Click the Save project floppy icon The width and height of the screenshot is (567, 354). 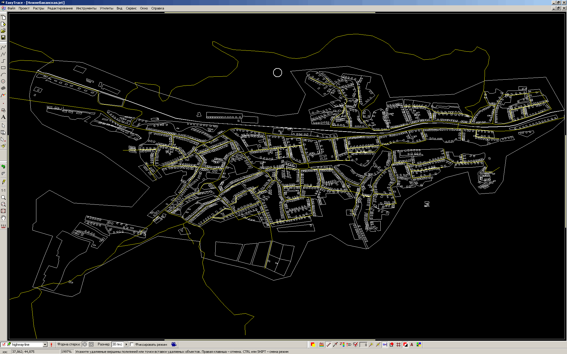(x=3, y=37)
